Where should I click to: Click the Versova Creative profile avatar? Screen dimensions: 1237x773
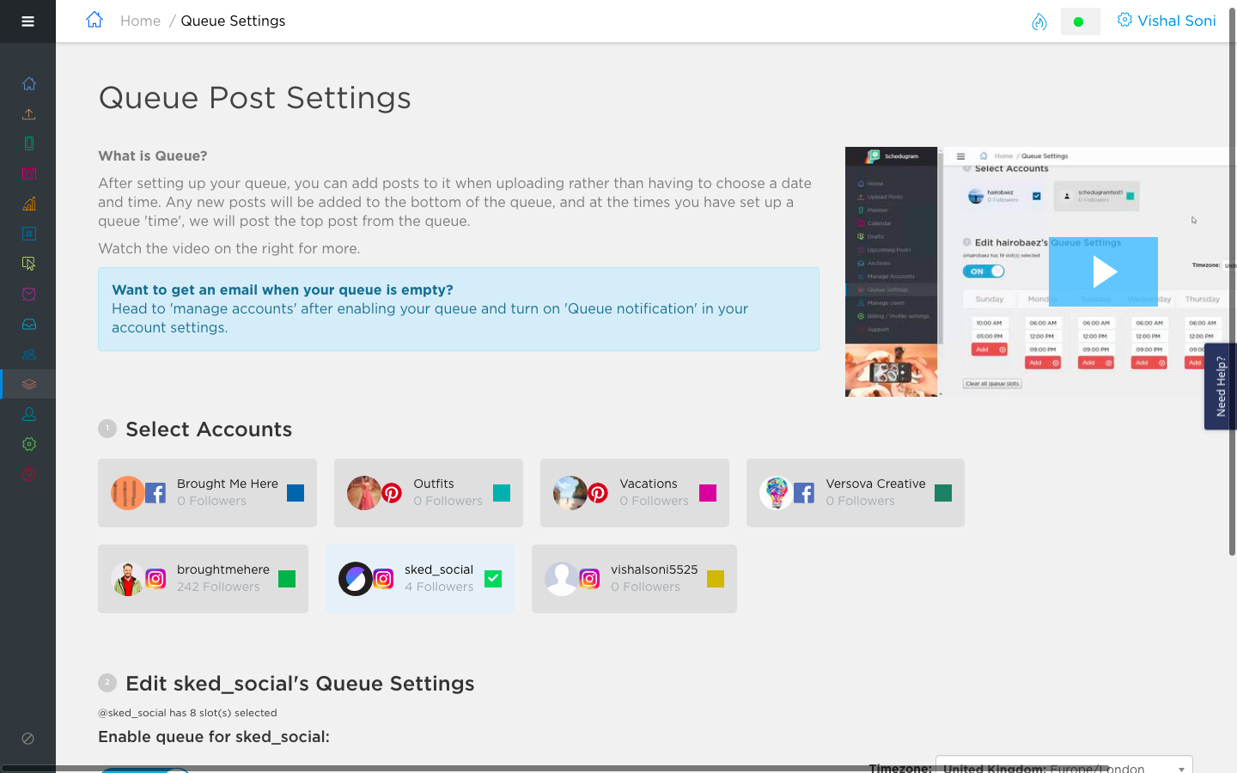(x=777, y=493)
